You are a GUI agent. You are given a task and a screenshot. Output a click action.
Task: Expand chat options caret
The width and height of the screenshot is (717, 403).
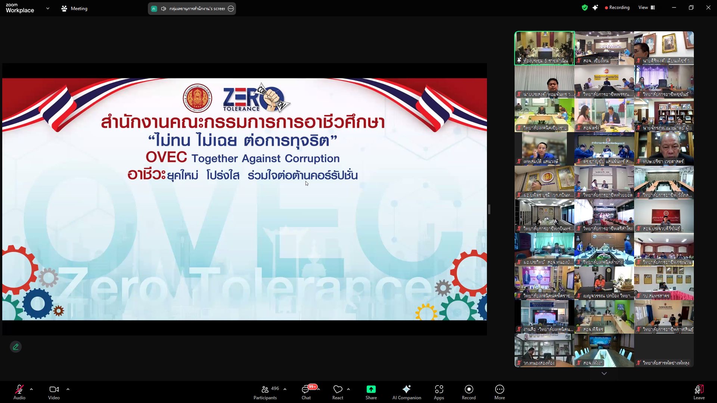tap(319, 389)
